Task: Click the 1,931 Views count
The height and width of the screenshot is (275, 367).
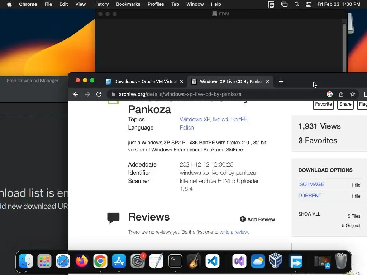Action: click(319, 126)
